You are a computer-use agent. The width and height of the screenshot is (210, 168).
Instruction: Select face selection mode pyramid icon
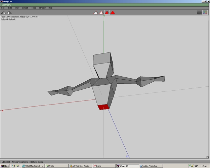click(107, 12)
